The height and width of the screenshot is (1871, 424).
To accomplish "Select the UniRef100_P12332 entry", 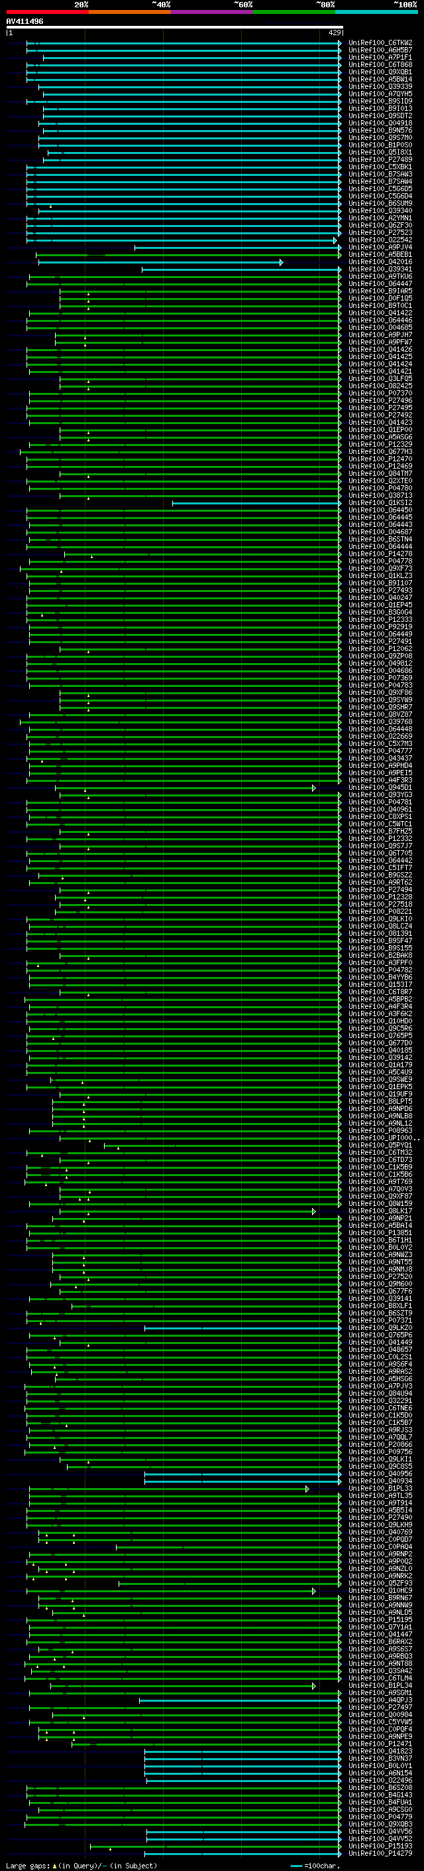I will click(x=380, y=838).
